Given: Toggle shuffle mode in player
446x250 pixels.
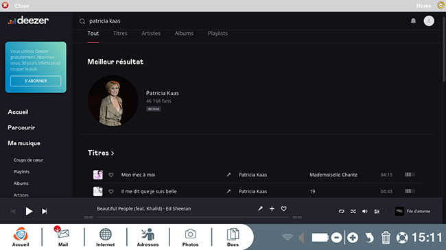Looking at the screenshot, I should (353, 211).
